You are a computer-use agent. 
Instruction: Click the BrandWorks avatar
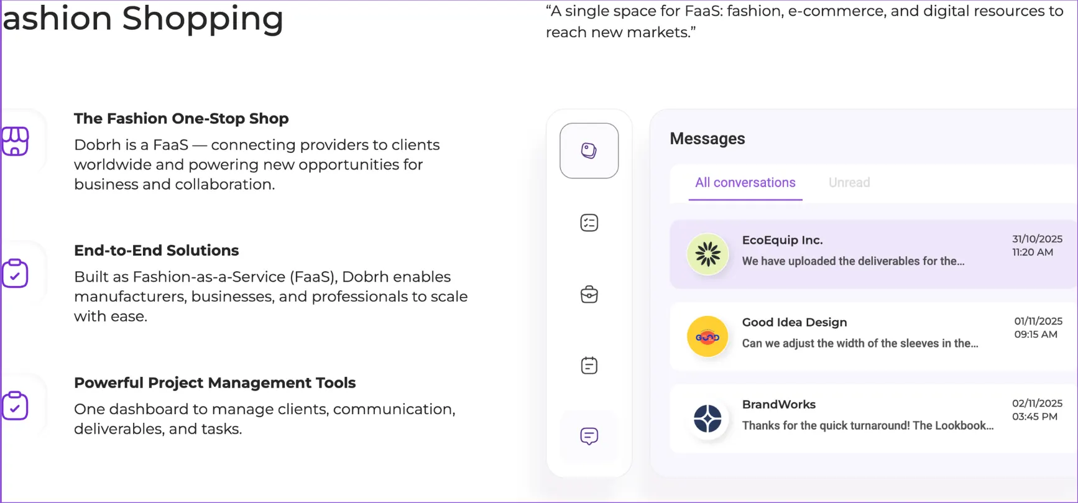coord(707,418)
